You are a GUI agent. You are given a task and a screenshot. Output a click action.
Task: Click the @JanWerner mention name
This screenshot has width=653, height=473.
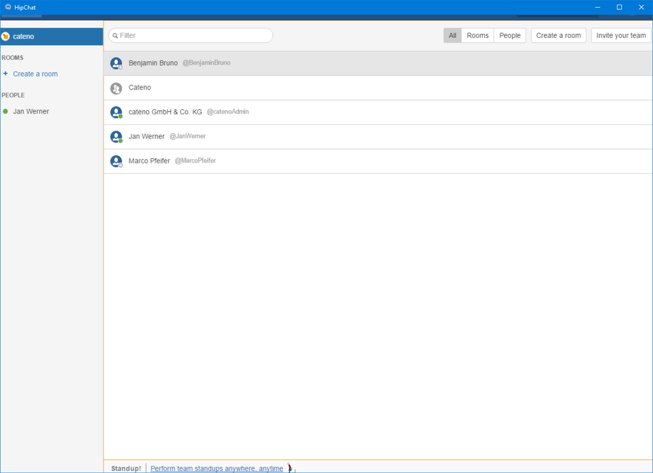point(188,136)
